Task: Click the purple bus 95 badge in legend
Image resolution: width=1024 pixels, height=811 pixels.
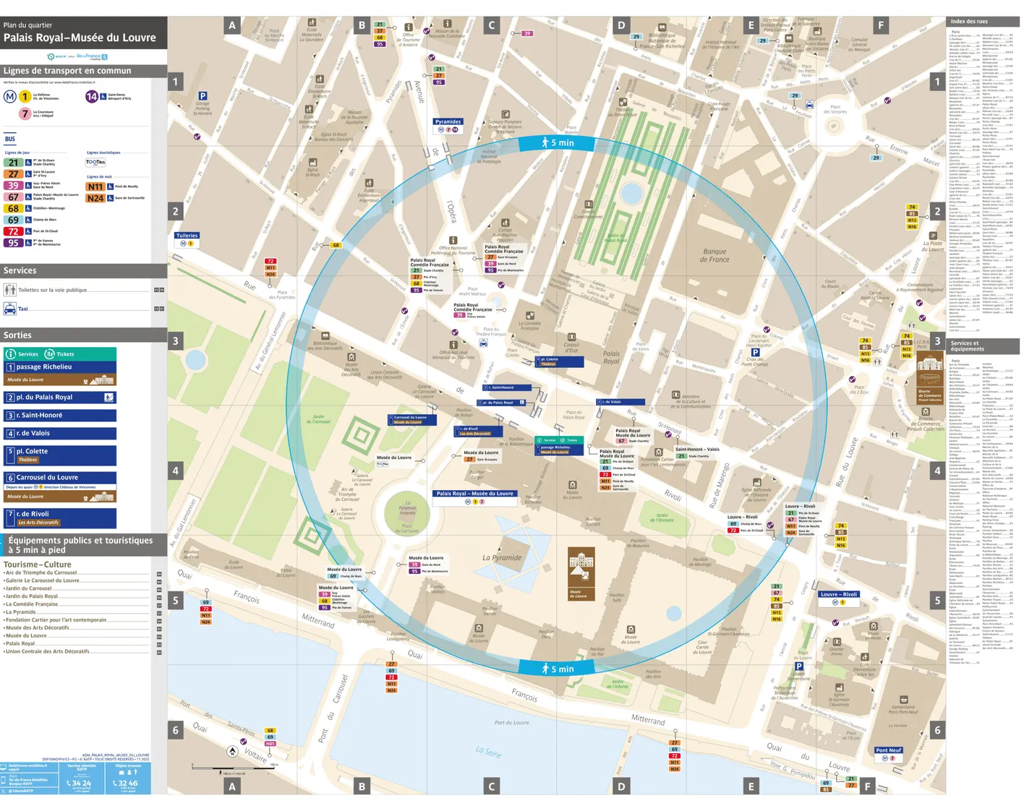Action: [x=13, y=243]
